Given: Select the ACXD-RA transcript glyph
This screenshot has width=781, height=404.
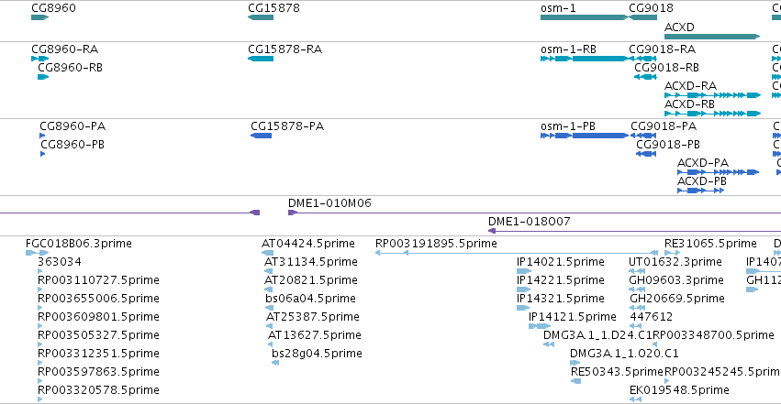Looking at the screenshot, I should coord(713,95).
